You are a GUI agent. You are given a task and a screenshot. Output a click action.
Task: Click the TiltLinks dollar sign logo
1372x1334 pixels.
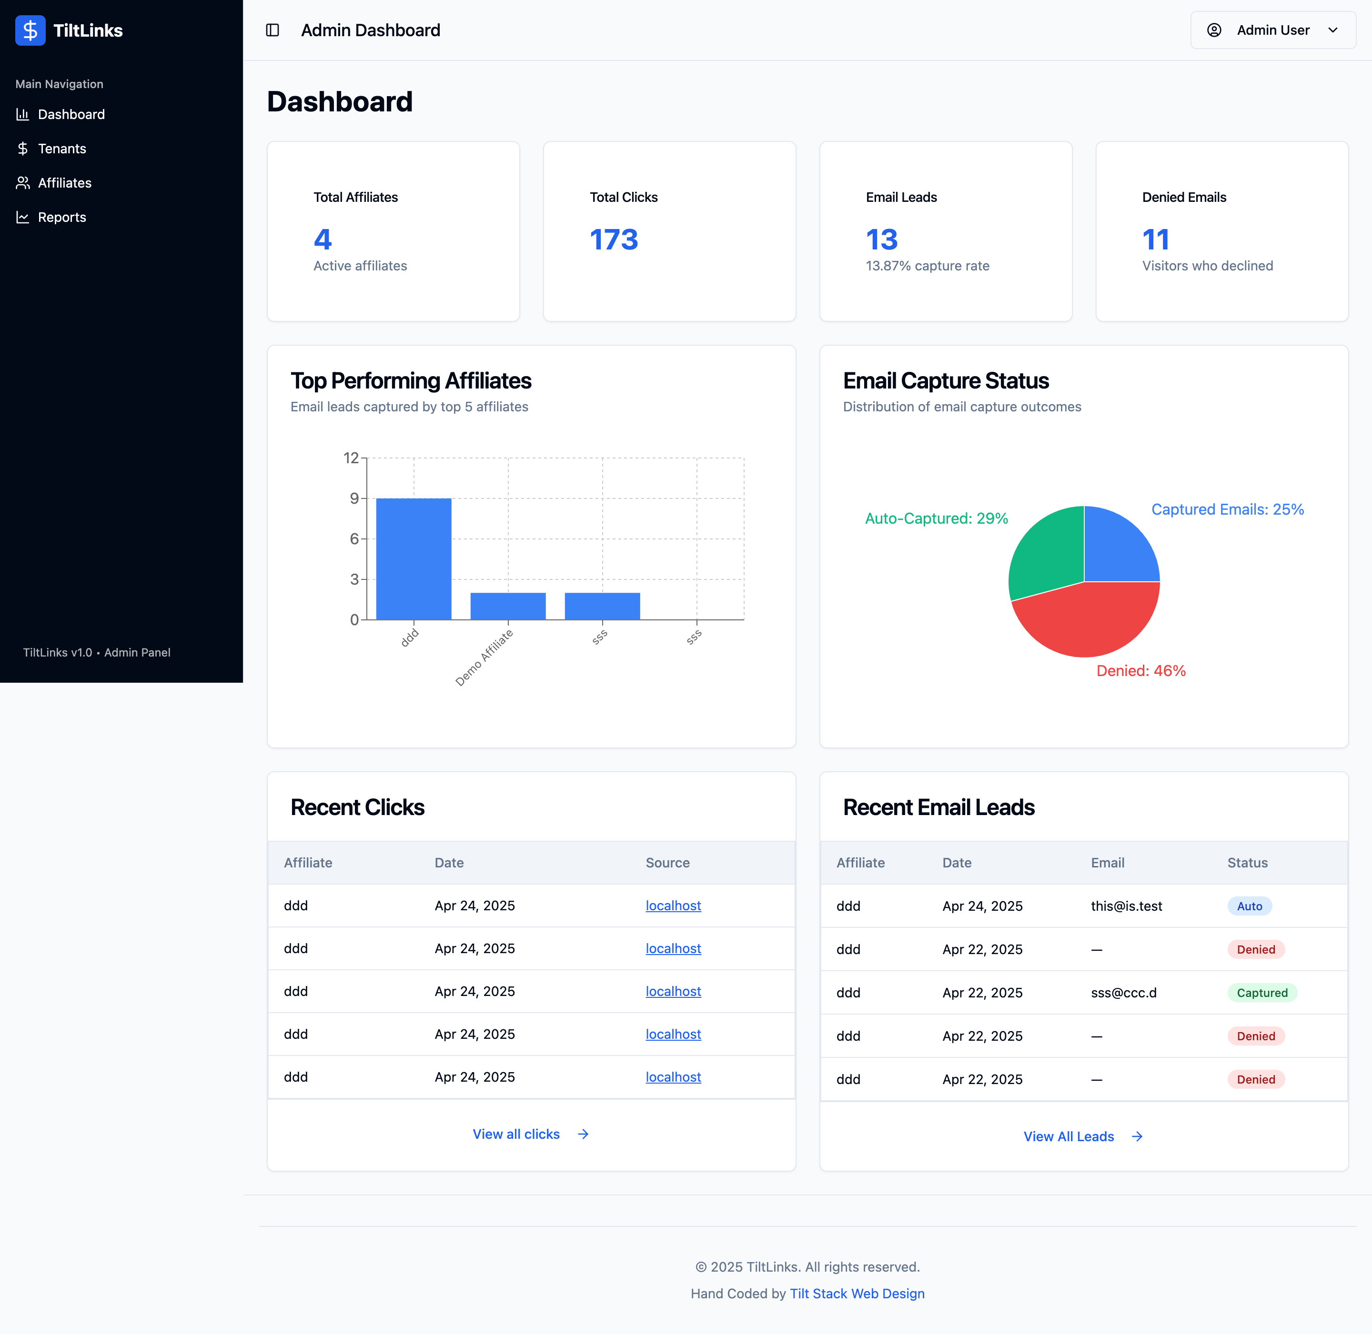30,30
